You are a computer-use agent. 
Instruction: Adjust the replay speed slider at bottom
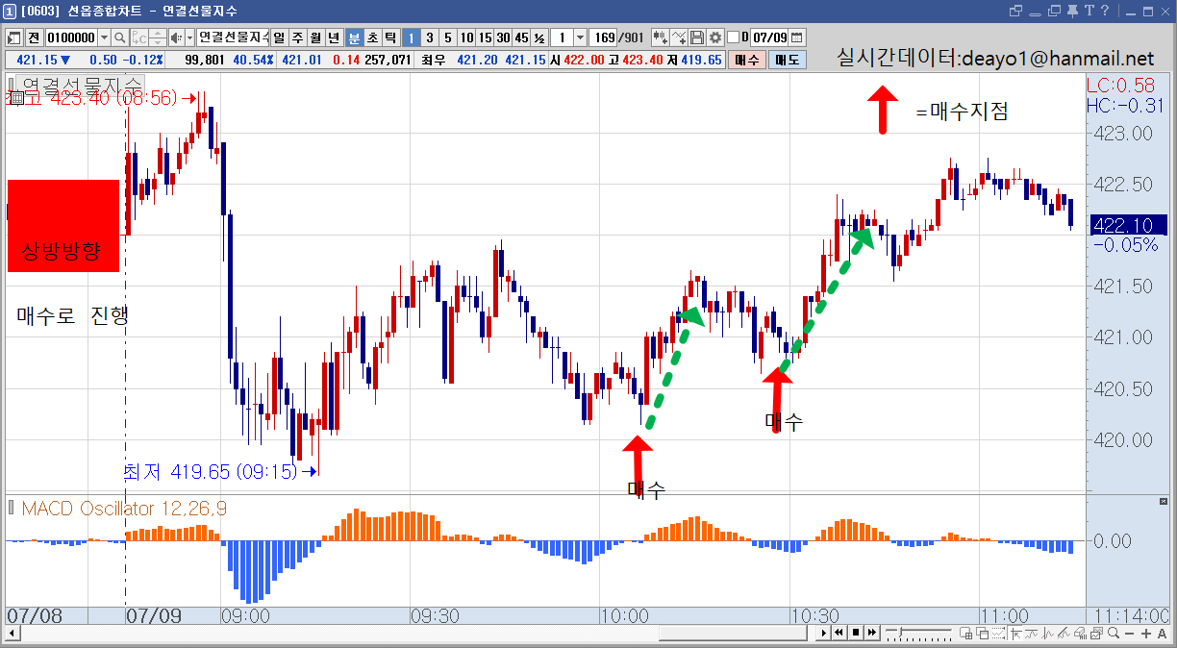tap(920, 633)
